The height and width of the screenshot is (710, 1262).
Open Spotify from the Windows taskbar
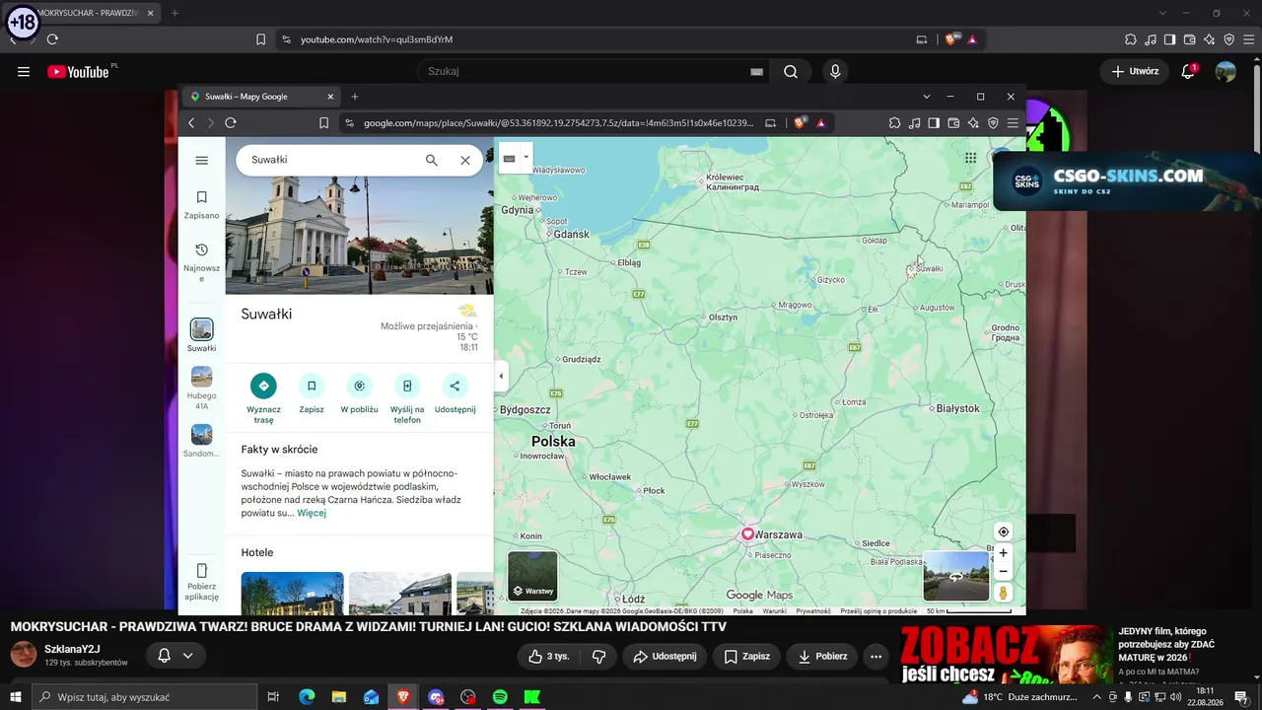pyautogui.click(x=500, y=697)
